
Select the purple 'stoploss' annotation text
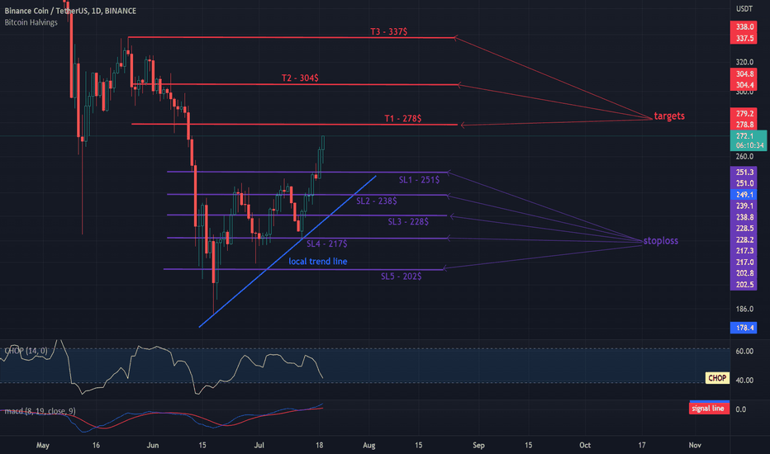click(660, 240)
